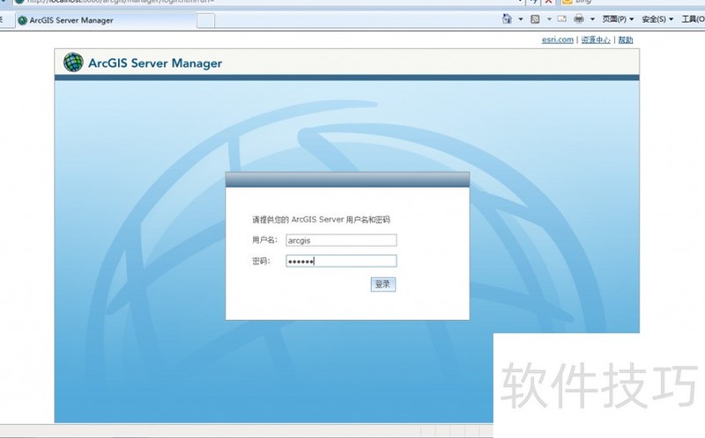Open the 资源中心 link
This screenshot has height=438, width=705.
point(596,40)
